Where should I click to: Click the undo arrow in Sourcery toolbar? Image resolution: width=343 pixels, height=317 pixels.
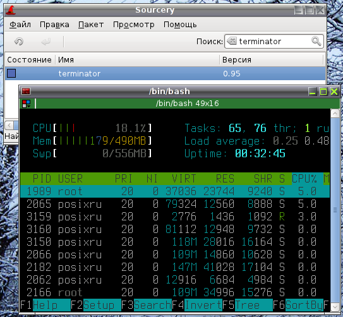point(18,41)
